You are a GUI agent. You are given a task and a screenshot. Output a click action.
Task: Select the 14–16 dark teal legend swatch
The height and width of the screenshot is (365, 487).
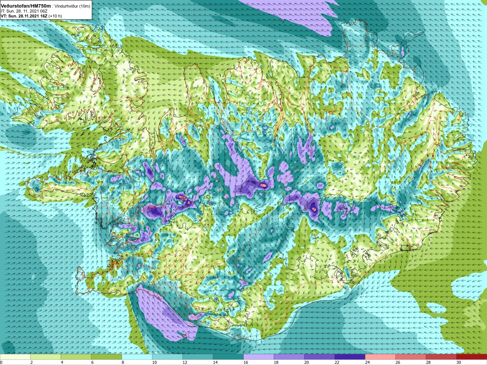tap(228, 357)
